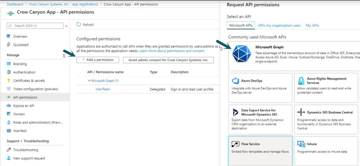Click the Search (Ctrl+/) input field
The height and width of the screenshot is (166, 360).
(x=35, y=26)
